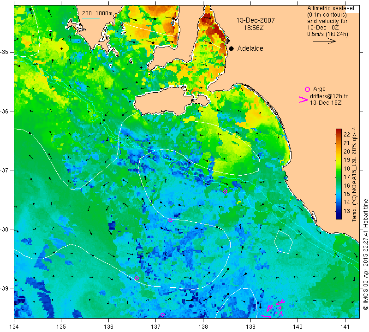Click the Argo float marker near 138.5E 37.3S
The image size is (369, 332).
click(225, 191)
